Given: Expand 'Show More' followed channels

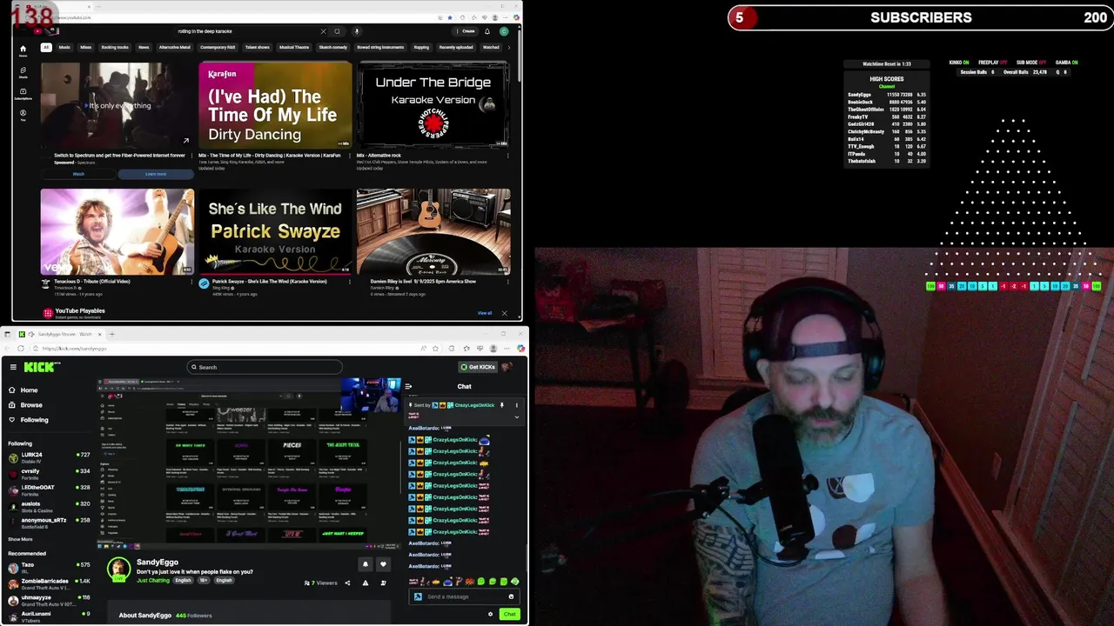Looking at the screenshot, I should click(20, 539).
